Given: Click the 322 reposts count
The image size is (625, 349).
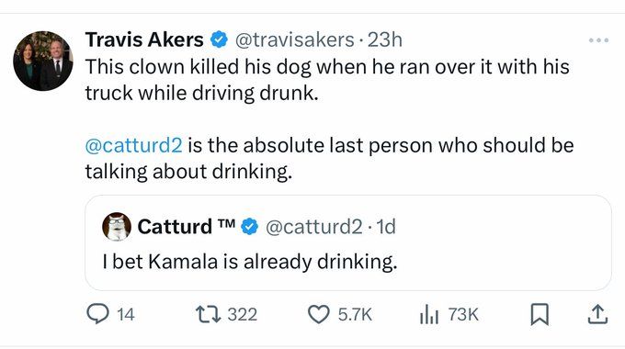Looking at the screenshot, I should (243, 314).
